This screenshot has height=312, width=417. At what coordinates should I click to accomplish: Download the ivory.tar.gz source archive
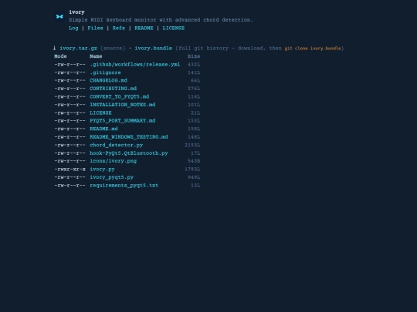(79, 49)
